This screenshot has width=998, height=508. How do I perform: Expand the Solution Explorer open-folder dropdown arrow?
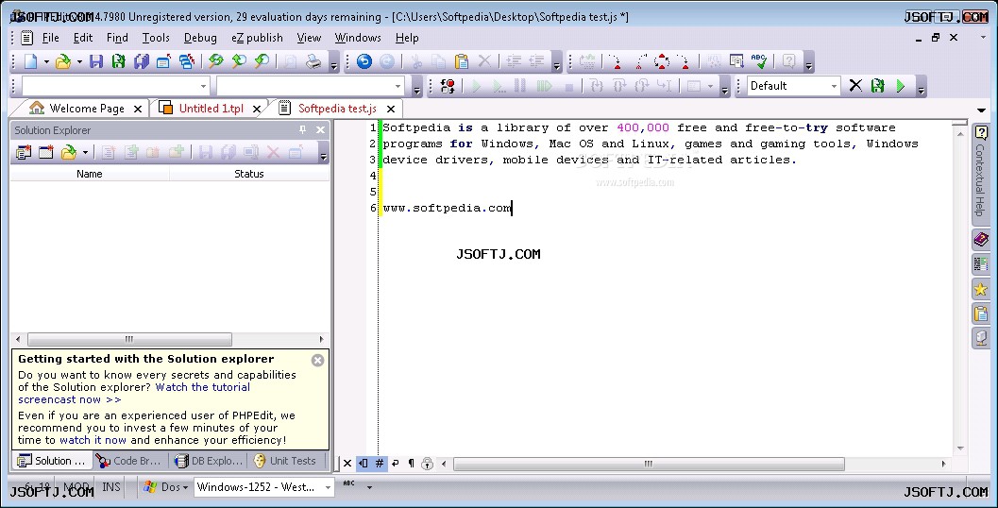[85, 153]
